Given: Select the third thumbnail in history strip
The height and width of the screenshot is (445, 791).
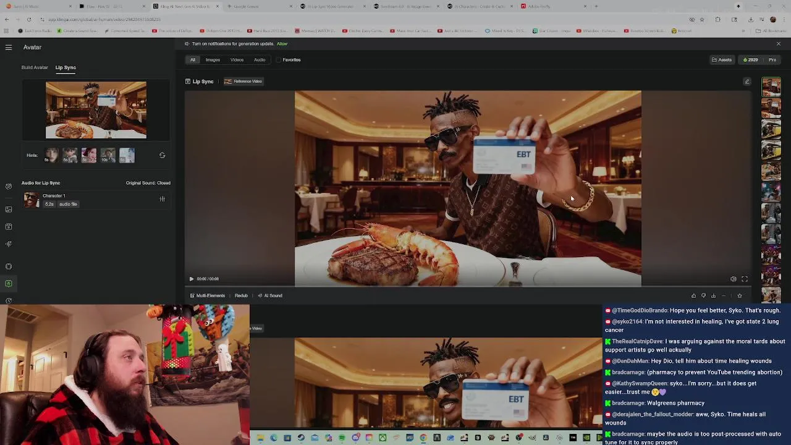Looking at the screenshot, I should [771, 129].
